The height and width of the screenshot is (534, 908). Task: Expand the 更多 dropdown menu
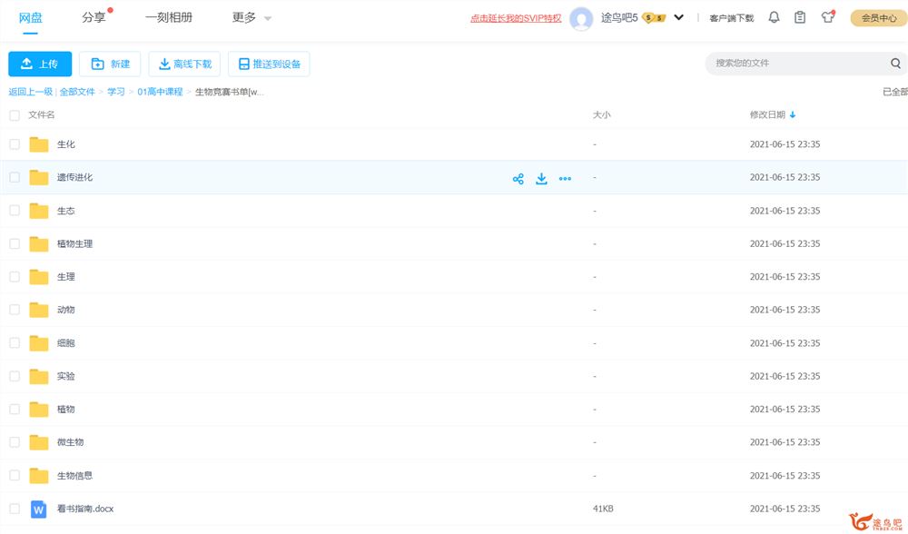tap(252, 17)
